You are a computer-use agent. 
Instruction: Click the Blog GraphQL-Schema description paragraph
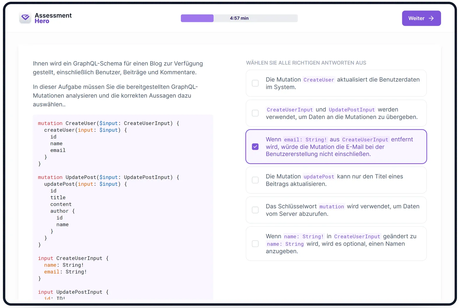tap(118, 68)
